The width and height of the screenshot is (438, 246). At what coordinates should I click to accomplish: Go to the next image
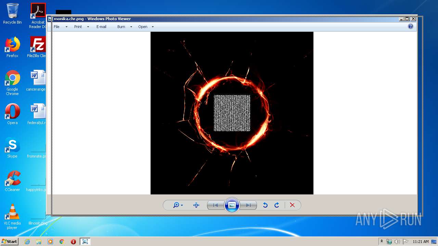tap(248, 205)
